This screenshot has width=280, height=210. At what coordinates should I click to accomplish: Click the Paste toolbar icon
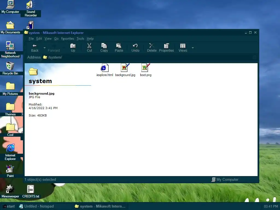(x=119, y=48)
